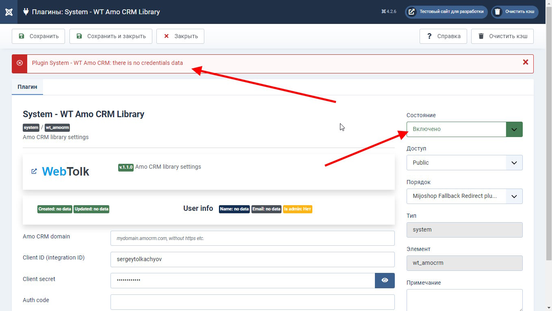Viewport: 552px width, 311px height.
Task: Open the test site external link icon
Action: click(411, 12)
